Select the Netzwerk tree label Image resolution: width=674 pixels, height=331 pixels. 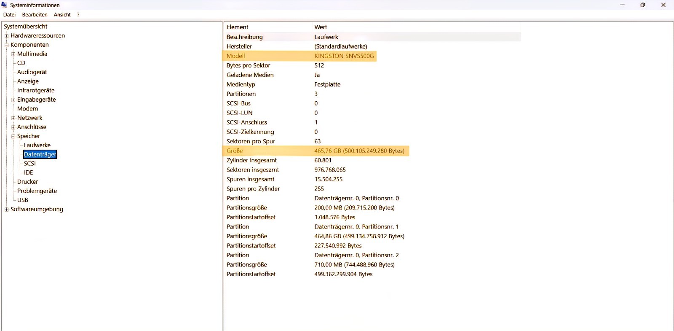[x=30, y=118]
